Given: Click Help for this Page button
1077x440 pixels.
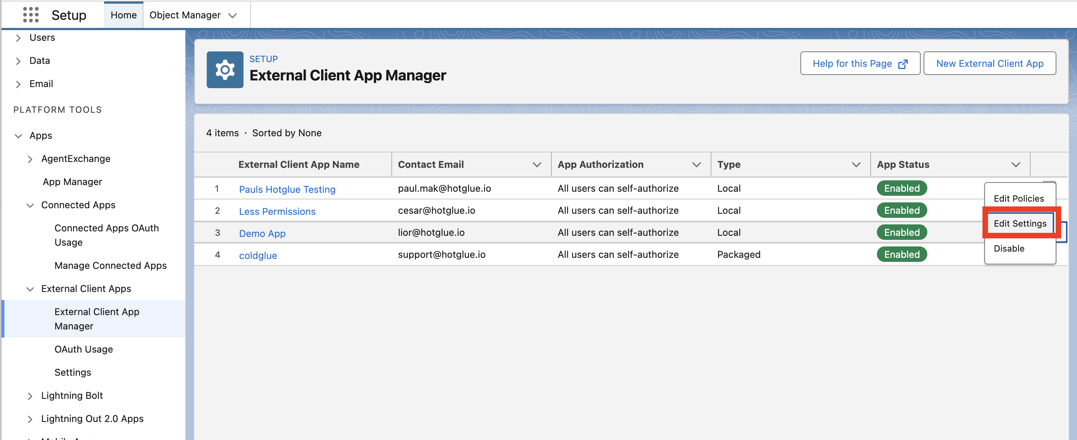Looking at the screenshot, I should (x=860, y=64).
